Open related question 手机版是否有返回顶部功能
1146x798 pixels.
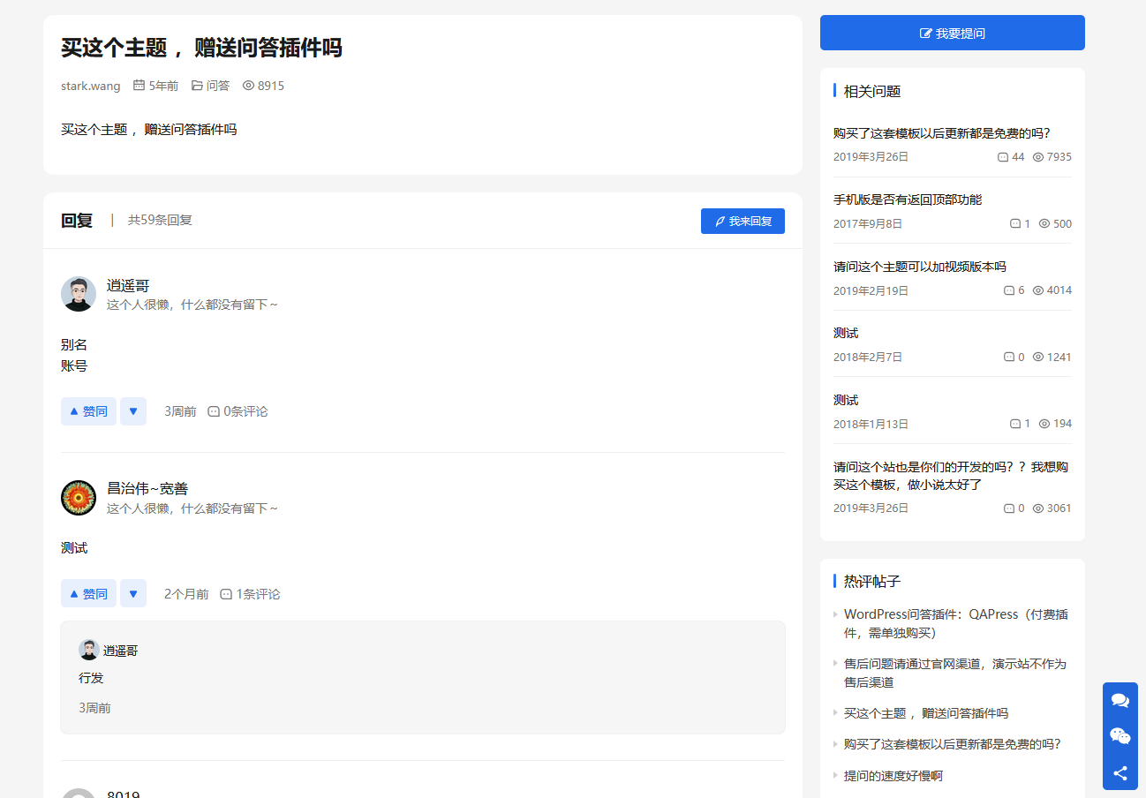coord(907,199)
